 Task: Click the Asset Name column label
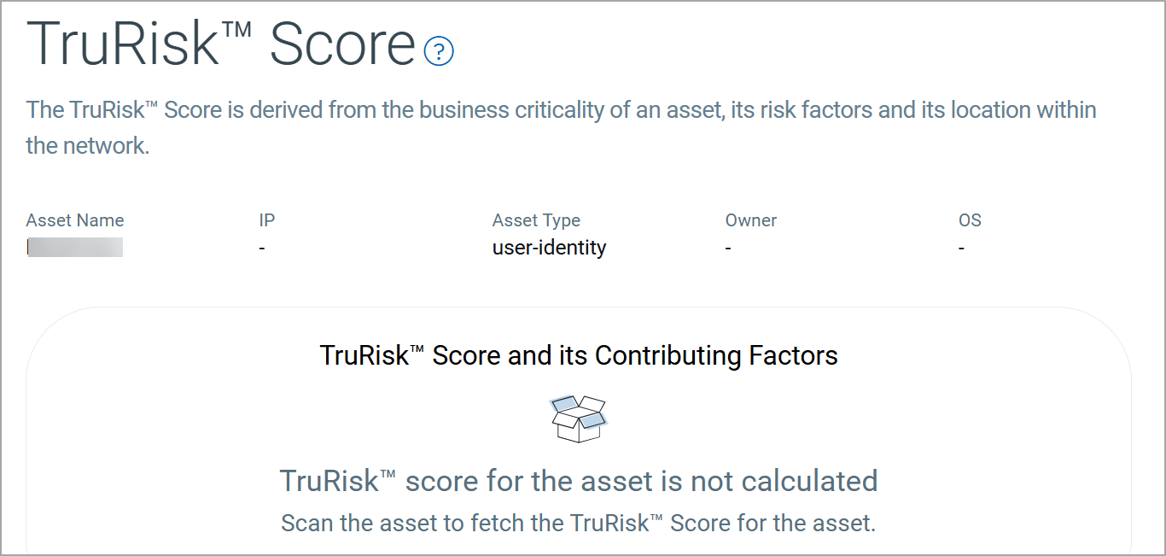(75, 220)
